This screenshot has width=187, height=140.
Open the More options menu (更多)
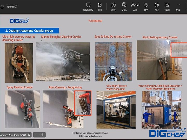pos(178,7)
